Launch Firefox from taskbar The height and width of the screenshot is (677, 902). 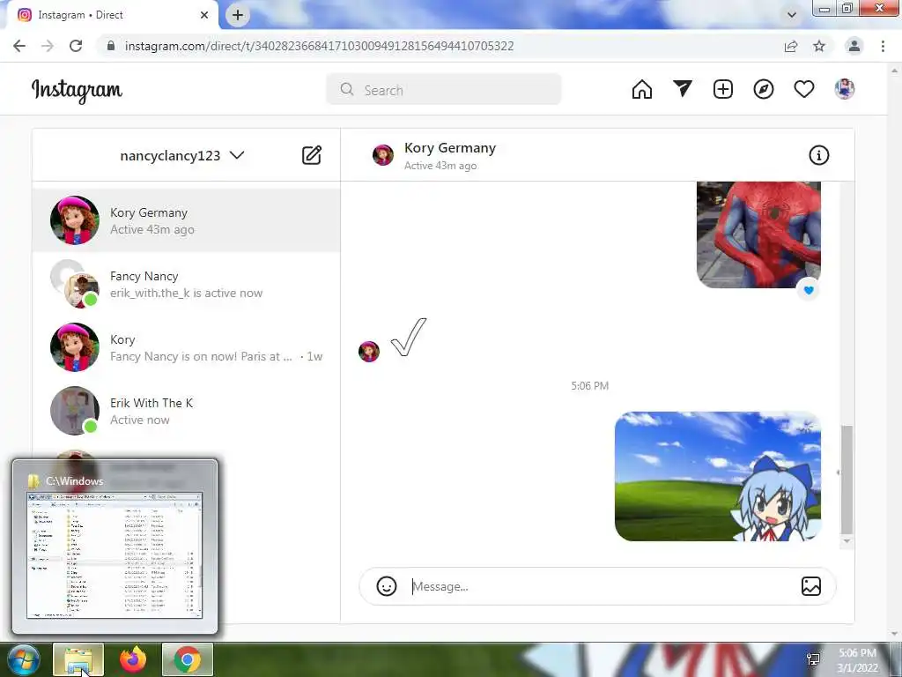[x=133, y=659]
